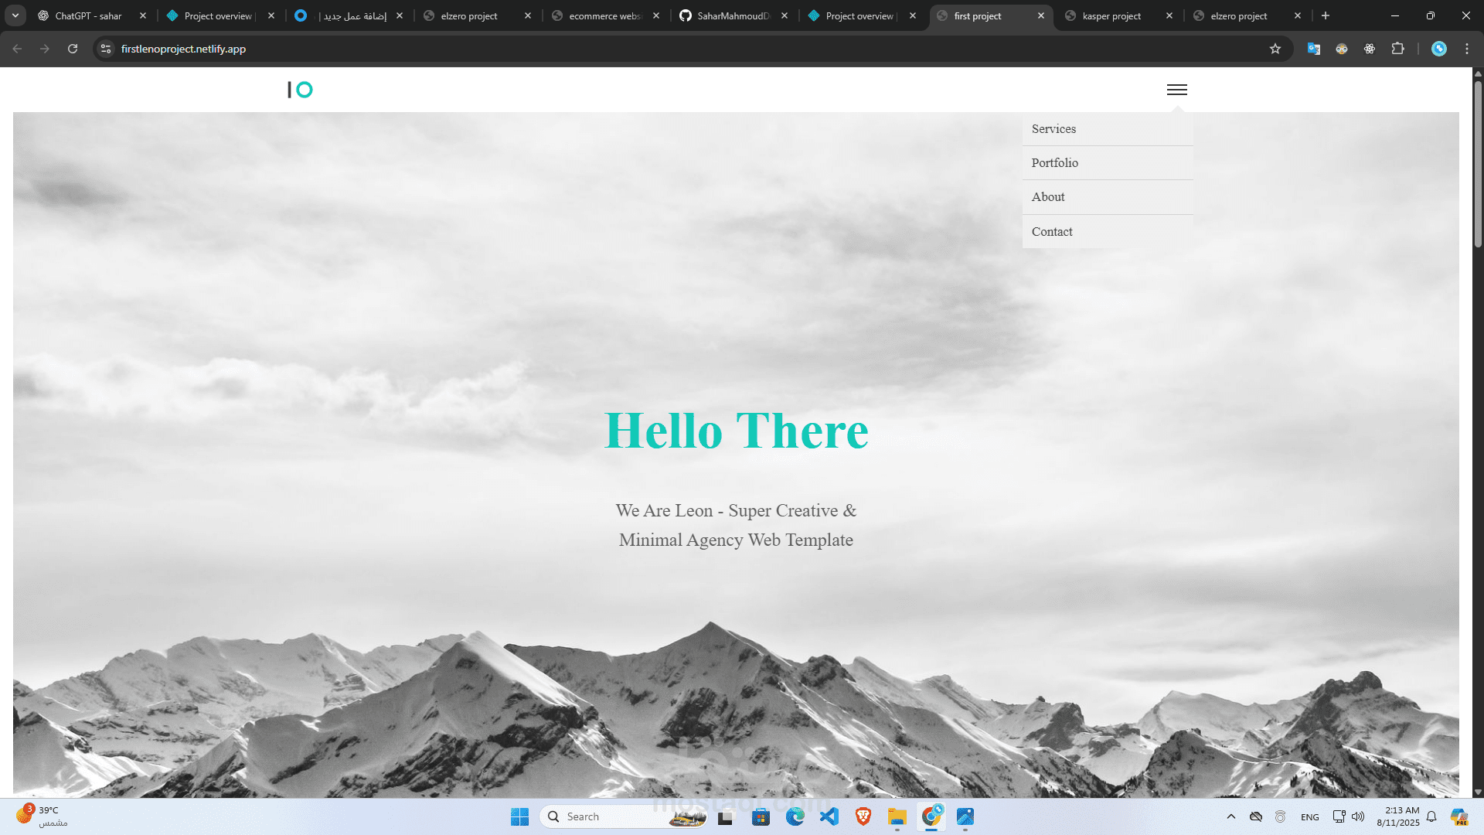
Task: Open the browser Extensions puzzle icon
Action: pos(1397,49)
